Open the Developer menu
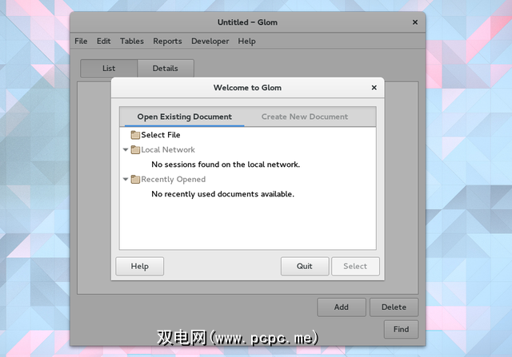This screenshot has height=357, width=512. [210, 41]
